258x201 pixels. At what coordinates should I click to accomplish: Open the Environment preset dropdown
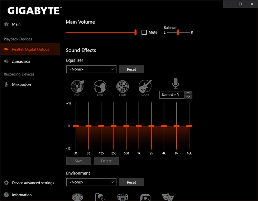point(91,182)
